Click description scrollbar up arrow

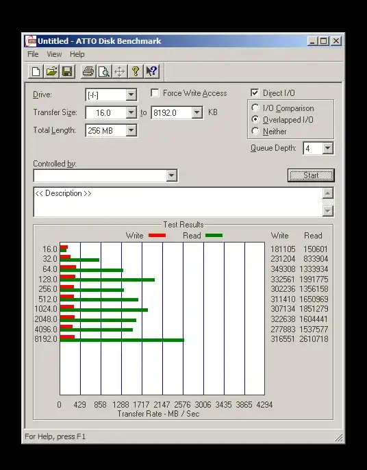(x=328, y=193)
